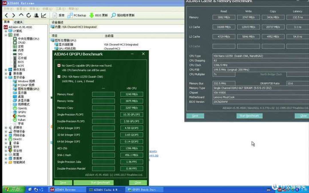This screenshot has width=309, height=193.
Task: Go forward using toolbar forward arrow
Action: coord(14,15)
